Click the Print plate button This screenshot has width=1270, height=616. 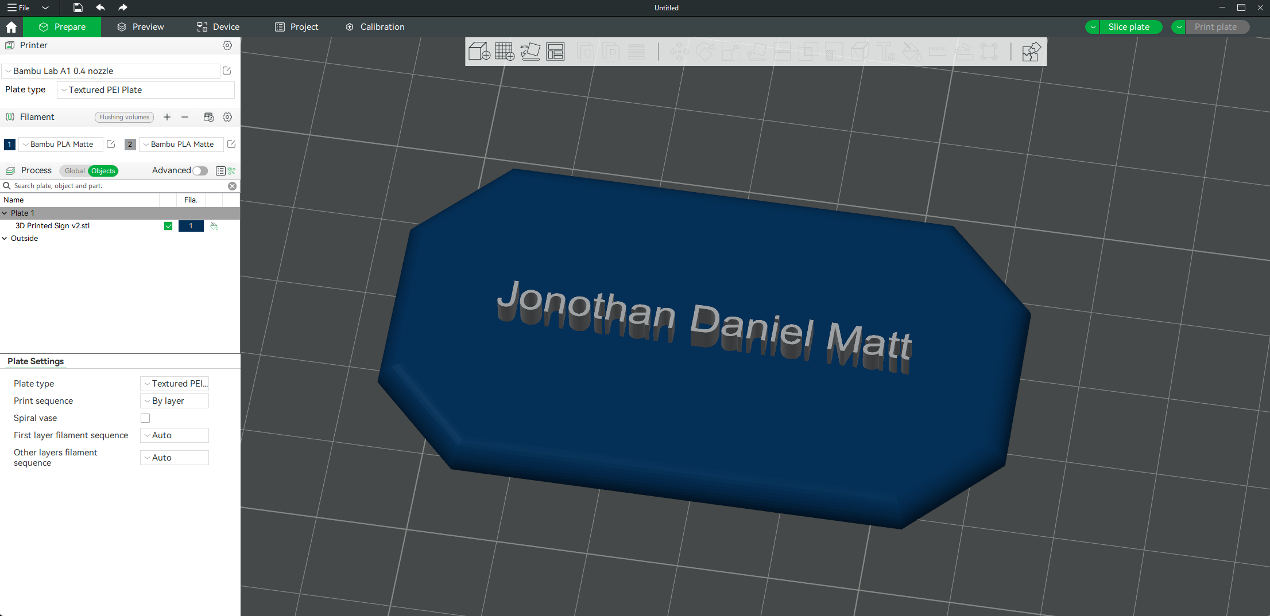(x=1217, y=27)
